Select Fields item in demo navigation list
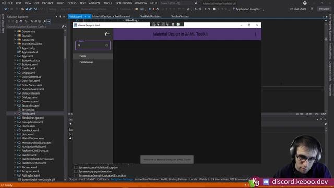The height and width of the screenshot is (188, 334). point(93,56)
